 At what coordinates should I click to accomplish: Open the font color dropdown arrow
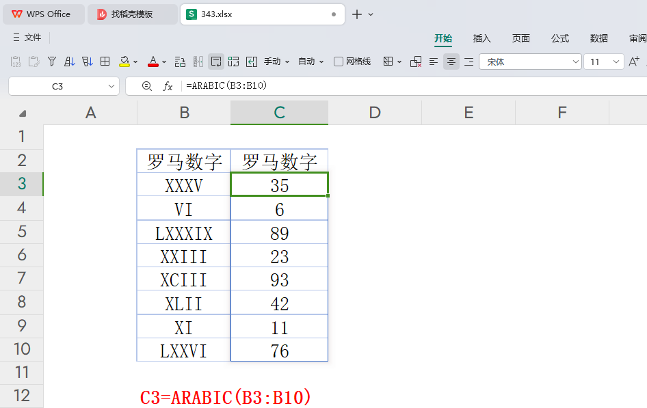click(164, 62)
